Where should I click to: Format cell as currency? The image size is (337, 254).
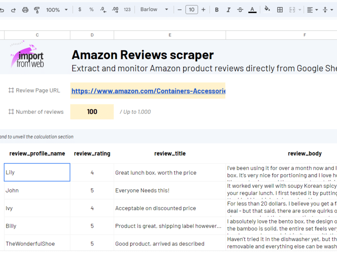pos(80,10)
